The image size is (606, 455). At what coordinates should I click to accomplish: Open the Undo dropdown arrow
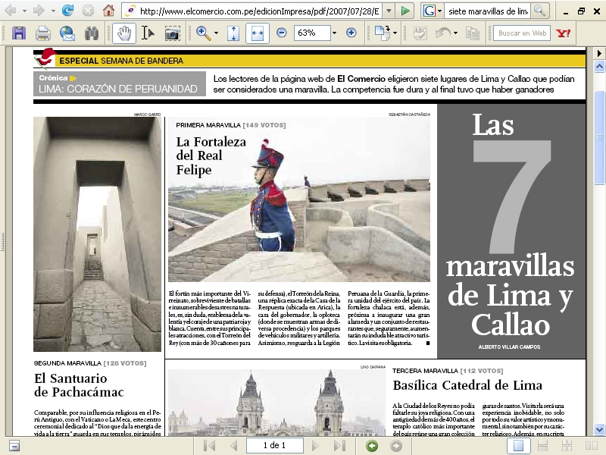click(456, 33)
